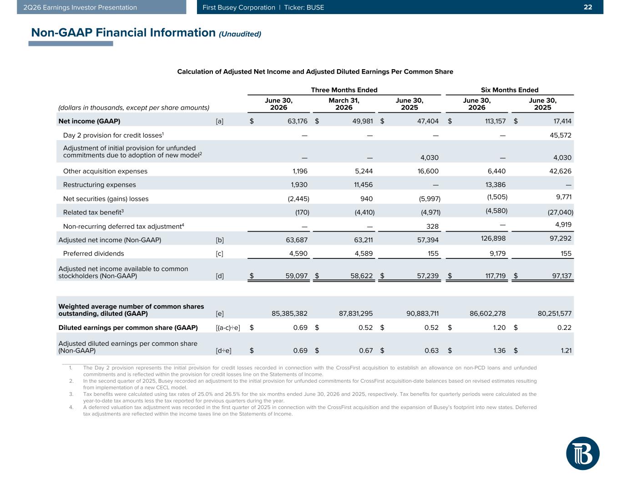Click the acquisition expenses value "1,196"
Viewport: 621px width, 480px height.
(299, 172)
